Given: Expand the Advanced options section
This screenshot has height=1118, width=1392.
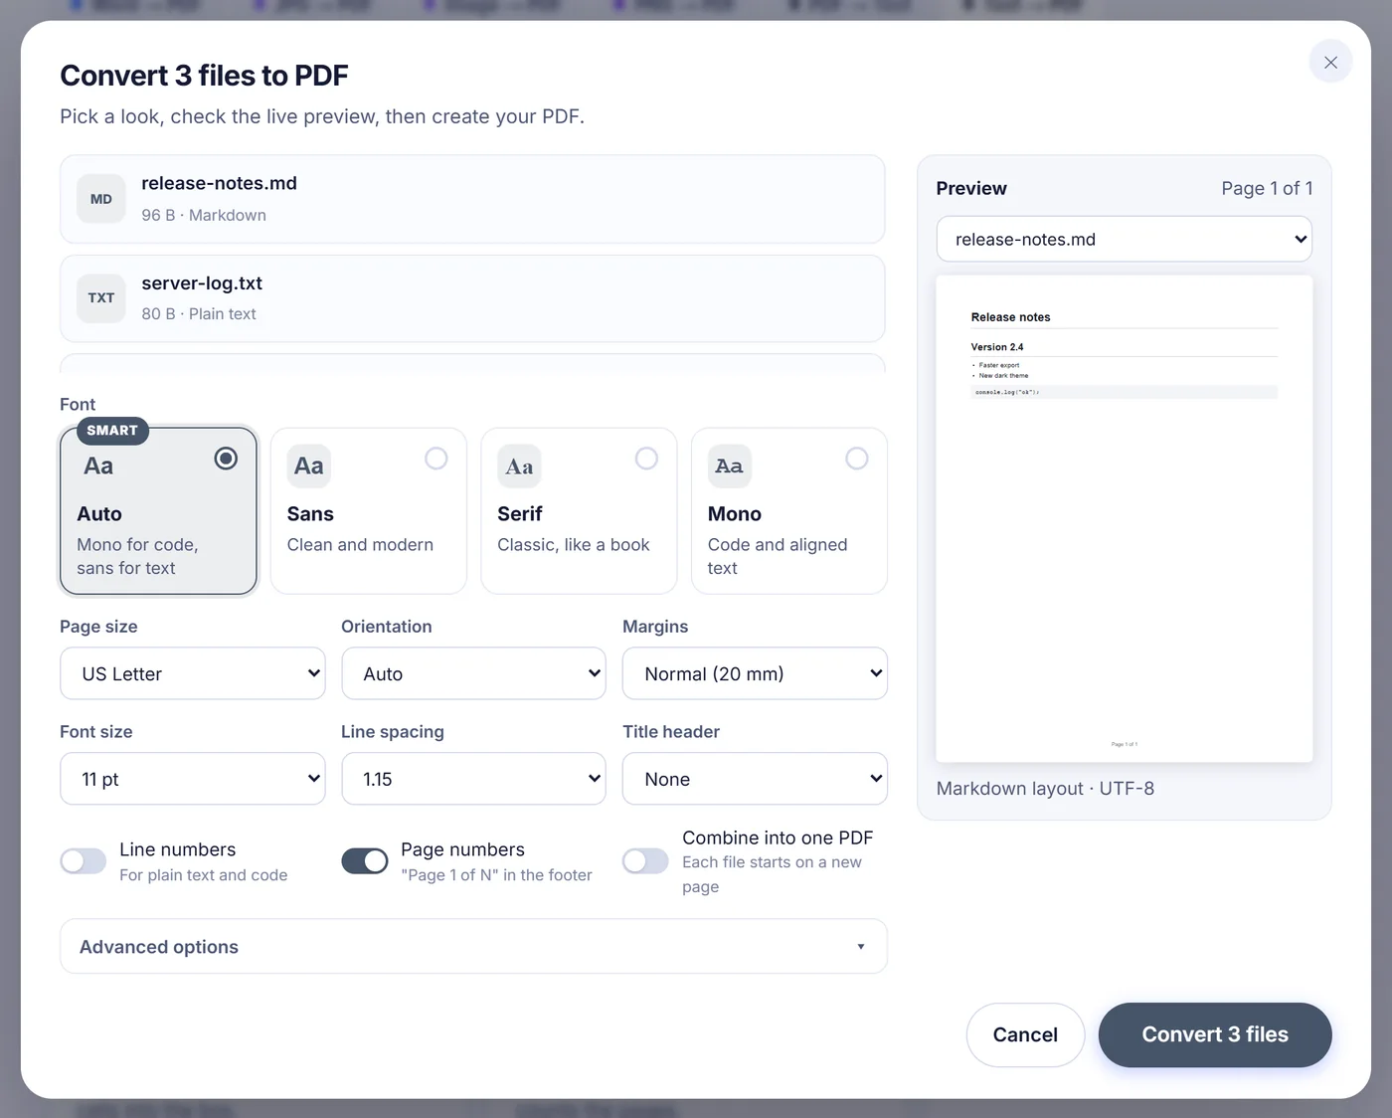Looking at the screenshot, I should pyautogui.click(x=473, y=946).
